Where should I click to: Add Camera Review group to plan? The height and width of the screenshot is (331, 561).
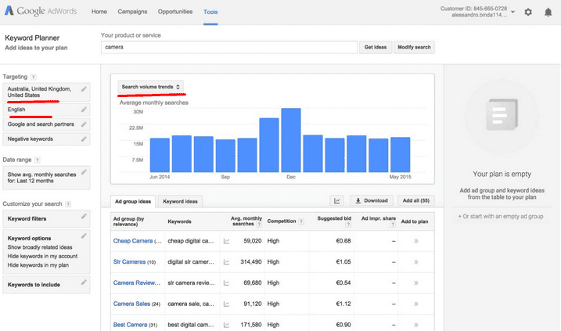point(416,283)
